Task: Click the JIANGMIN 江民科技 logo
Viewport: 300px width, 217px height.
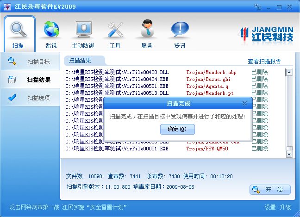Action: point(267,35)
